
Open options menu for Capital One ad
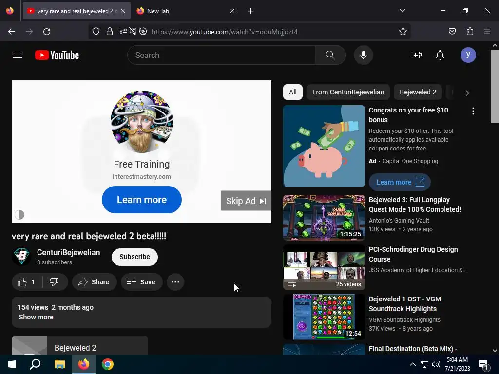pos(473,111)
